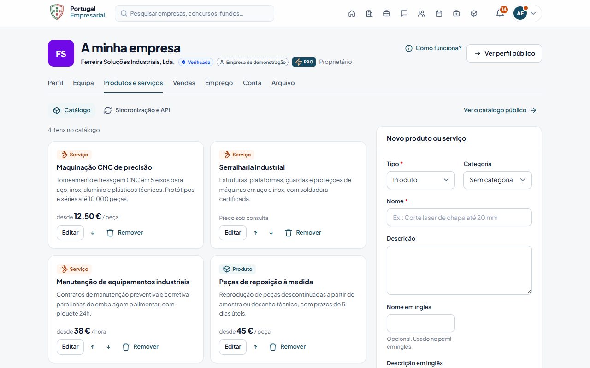The width and height of the screenshot is (590, 368).
Task: Move Manutenção de equipamentos industriais up
Action: click(x=93, y=347)
